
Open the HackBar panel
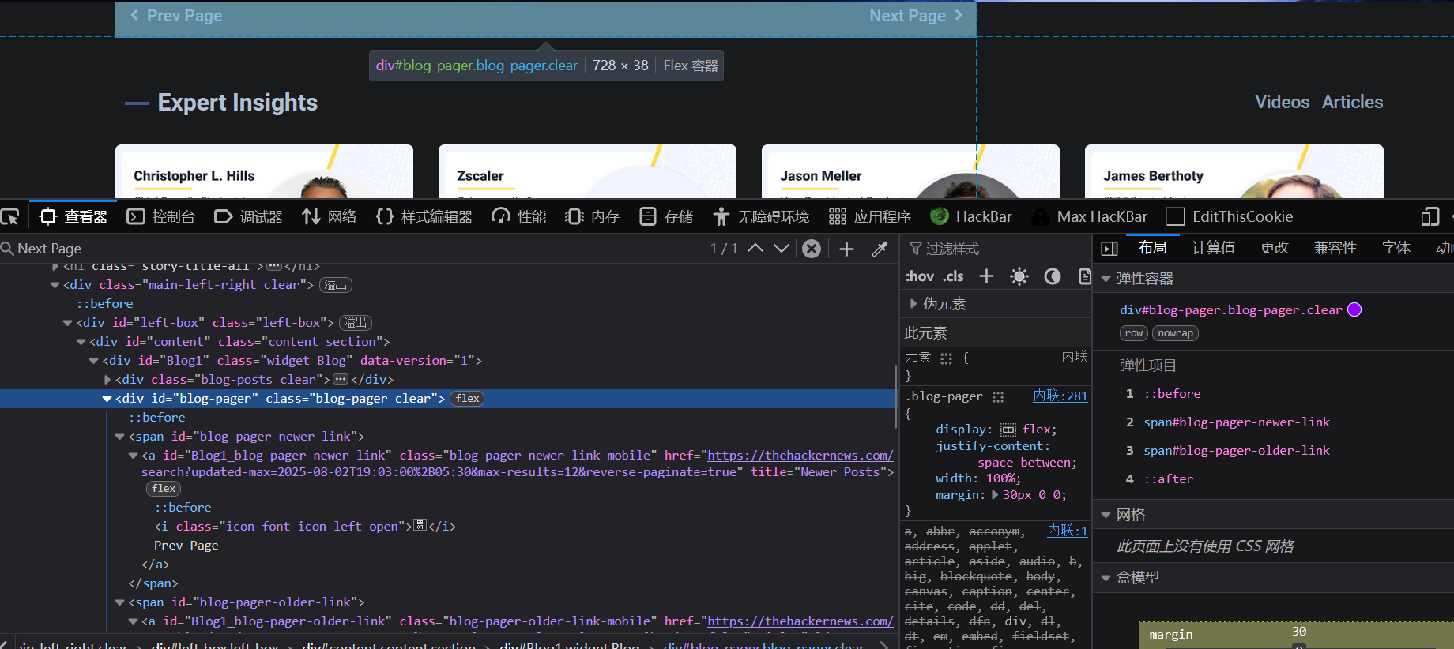point(971,216)
